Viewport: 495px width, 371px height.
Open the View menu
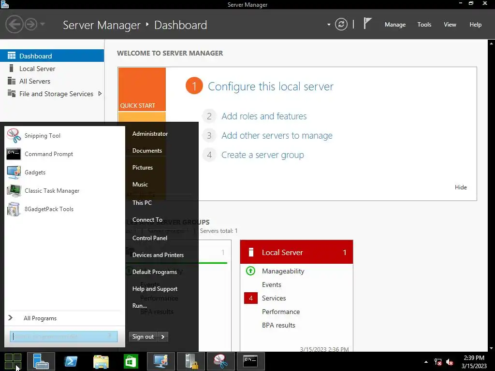450,25
